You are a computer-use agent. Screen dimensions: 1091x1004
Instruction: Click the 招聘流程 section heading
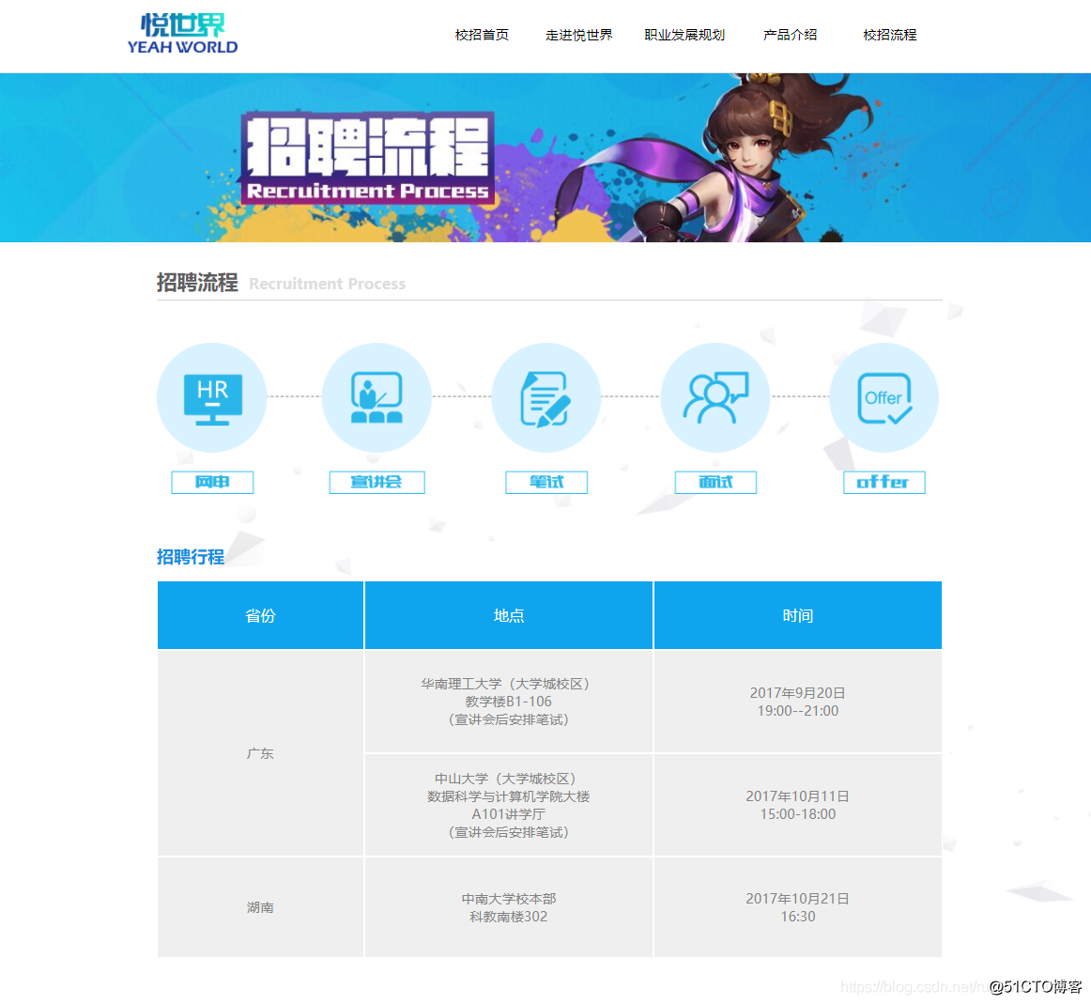(x=197, y=283)
